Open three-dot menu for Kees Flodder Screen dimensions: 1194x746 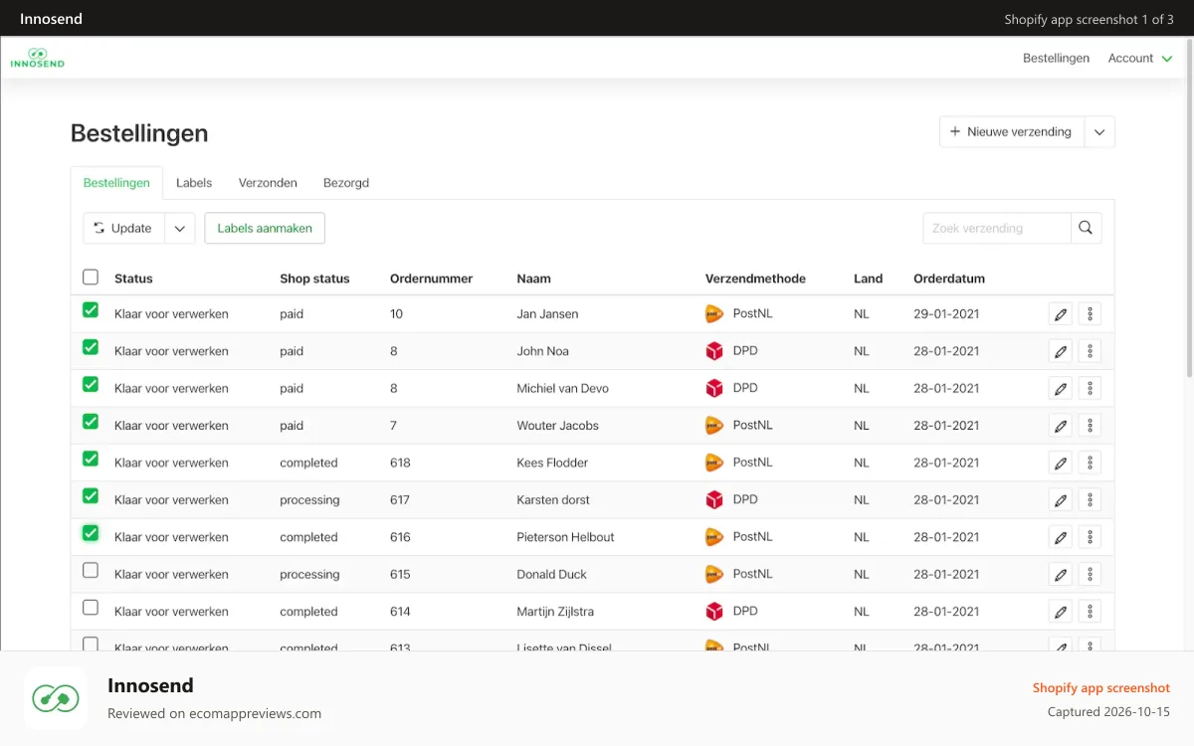[1091, 463]
